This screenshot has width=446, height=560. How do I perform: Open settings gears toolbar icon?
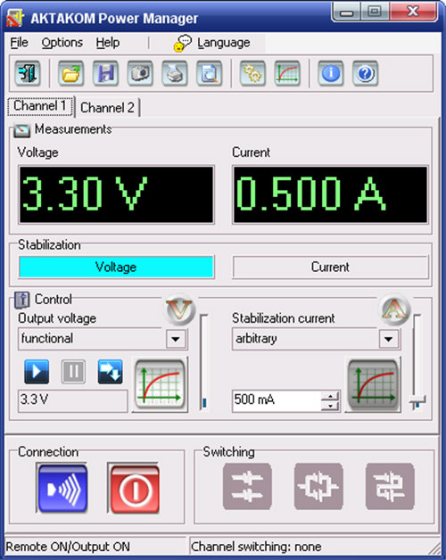tap(252, 73)
